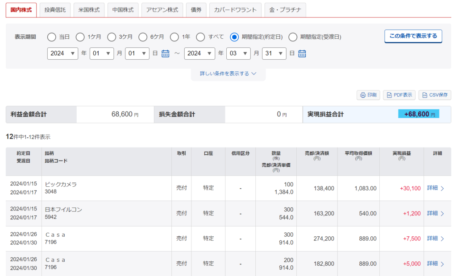Click the CSV保存 button

[x=435, y=95]
